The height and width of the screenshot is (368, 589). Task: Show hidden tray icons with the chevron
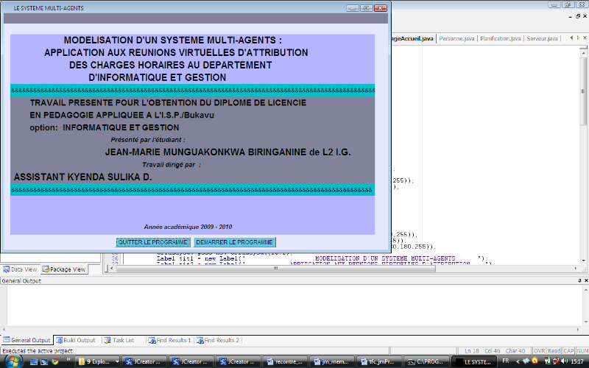[x=518, y=361]
